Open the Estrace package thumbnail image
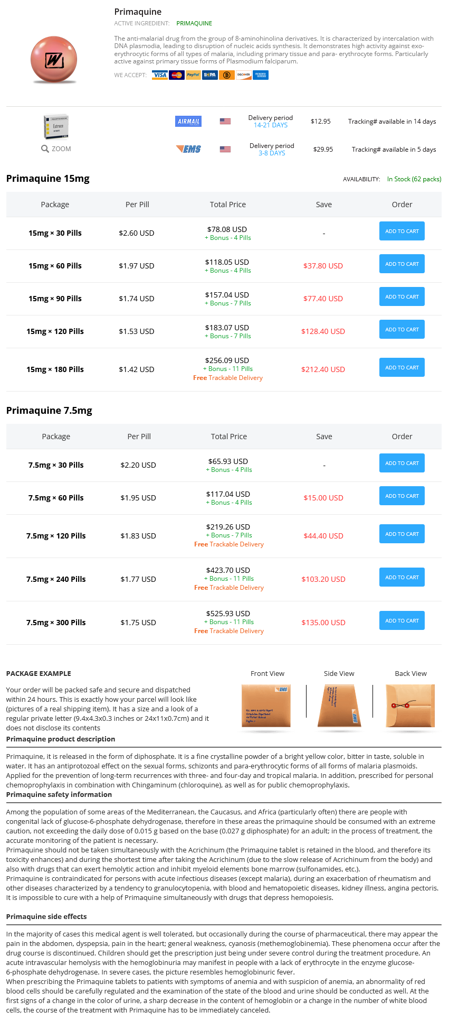 click(x=56, y=127)
